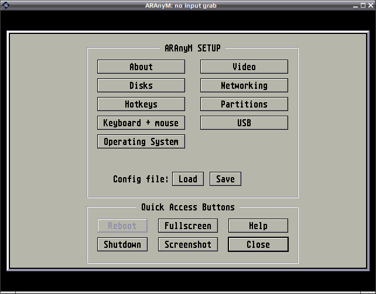The image size is (376, 294).
Task: Click the greyed-out Reboot button
Action: pos(122,226)
